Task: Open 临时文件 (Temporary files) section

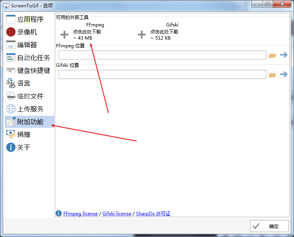Action: (30, 96)
